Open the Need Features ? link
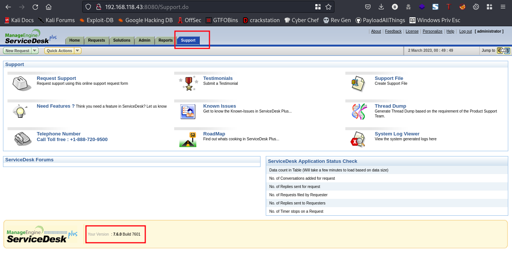 [56, 106]
